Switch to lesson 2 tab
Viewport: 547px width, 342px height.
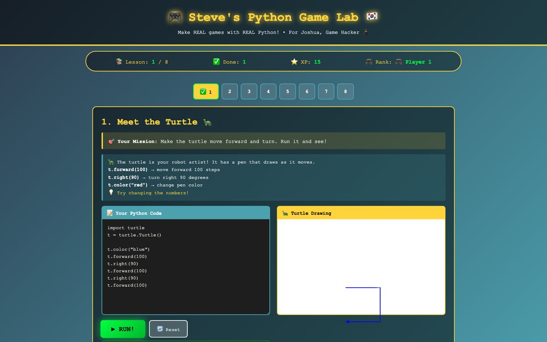click(229, 92)
